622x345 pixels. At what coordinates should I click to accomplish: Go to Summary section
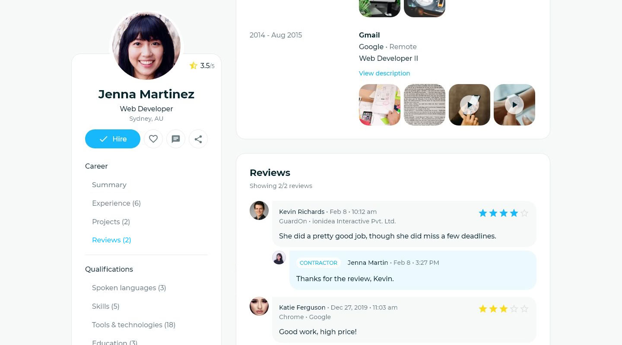point(109,185)
